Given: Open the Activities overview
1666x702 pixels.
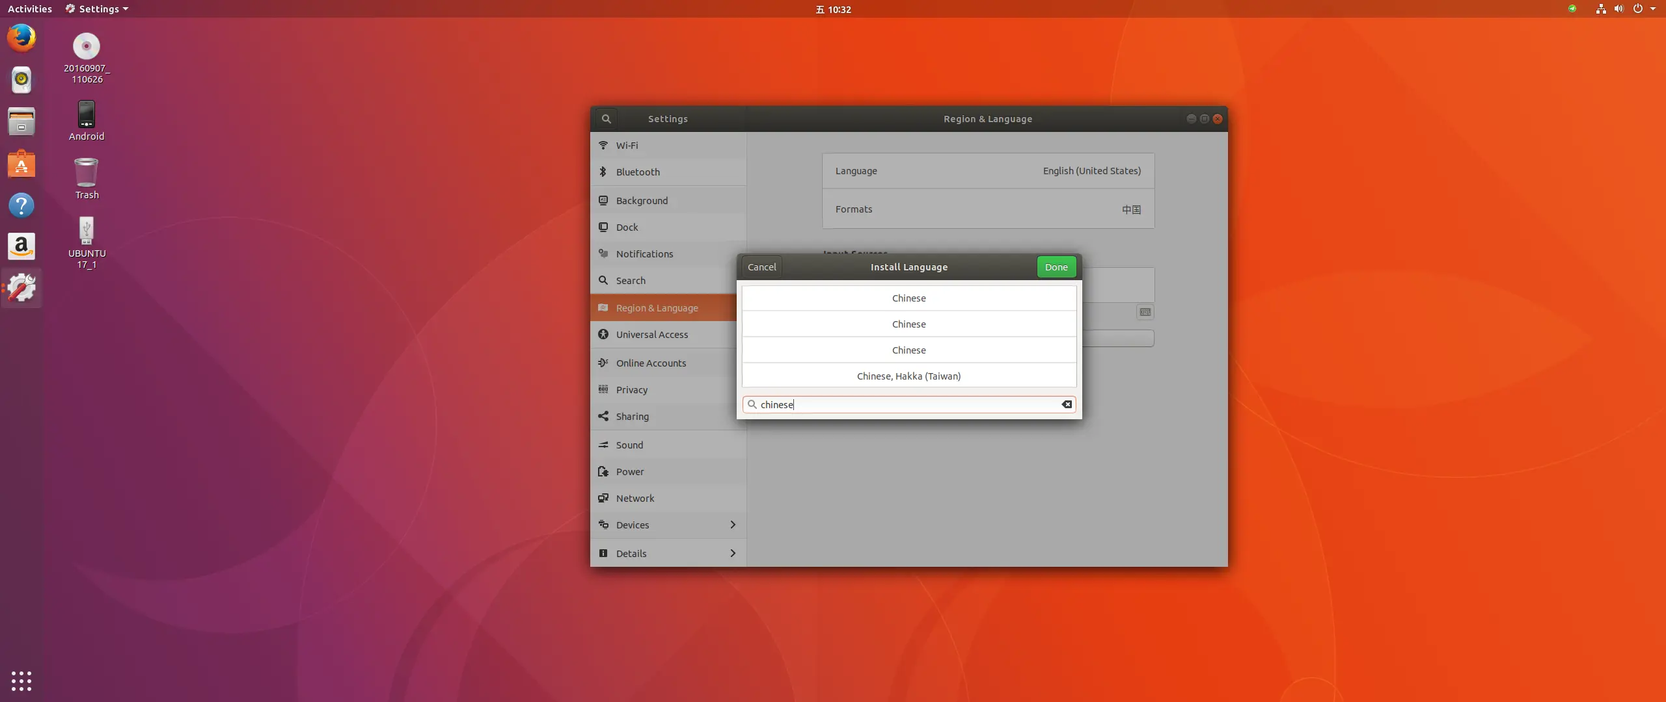Looking at the screenshot, I should click(x=30, y=8).
